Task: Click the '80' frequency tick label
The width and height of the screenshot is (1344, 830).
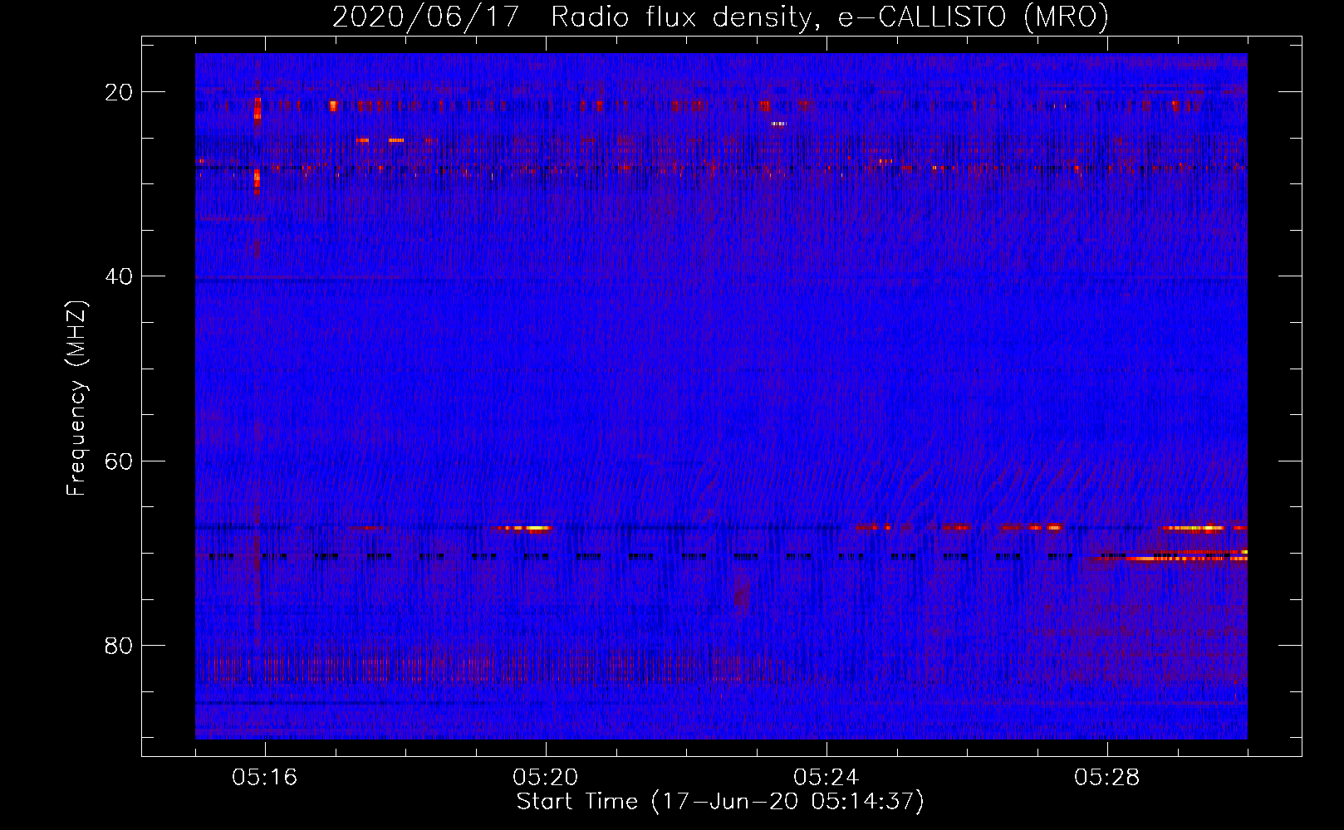Action: pos(119,645)
